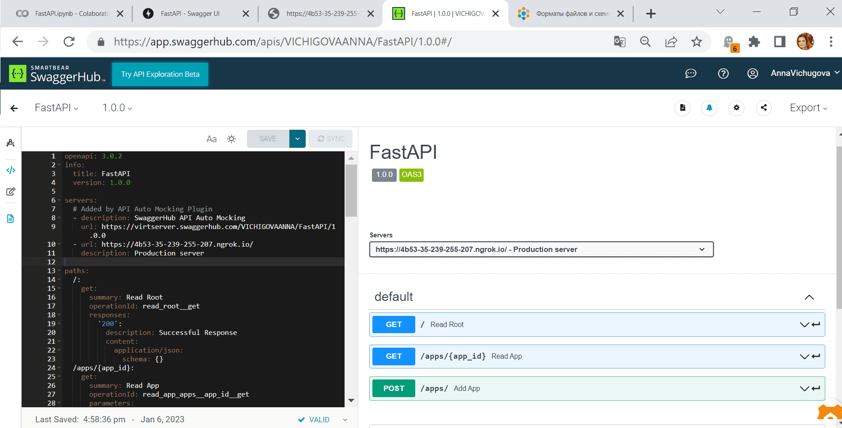842x428 pixels.
Task: Go back using the SwaggerHub back arrow
Action: [14, 108]
